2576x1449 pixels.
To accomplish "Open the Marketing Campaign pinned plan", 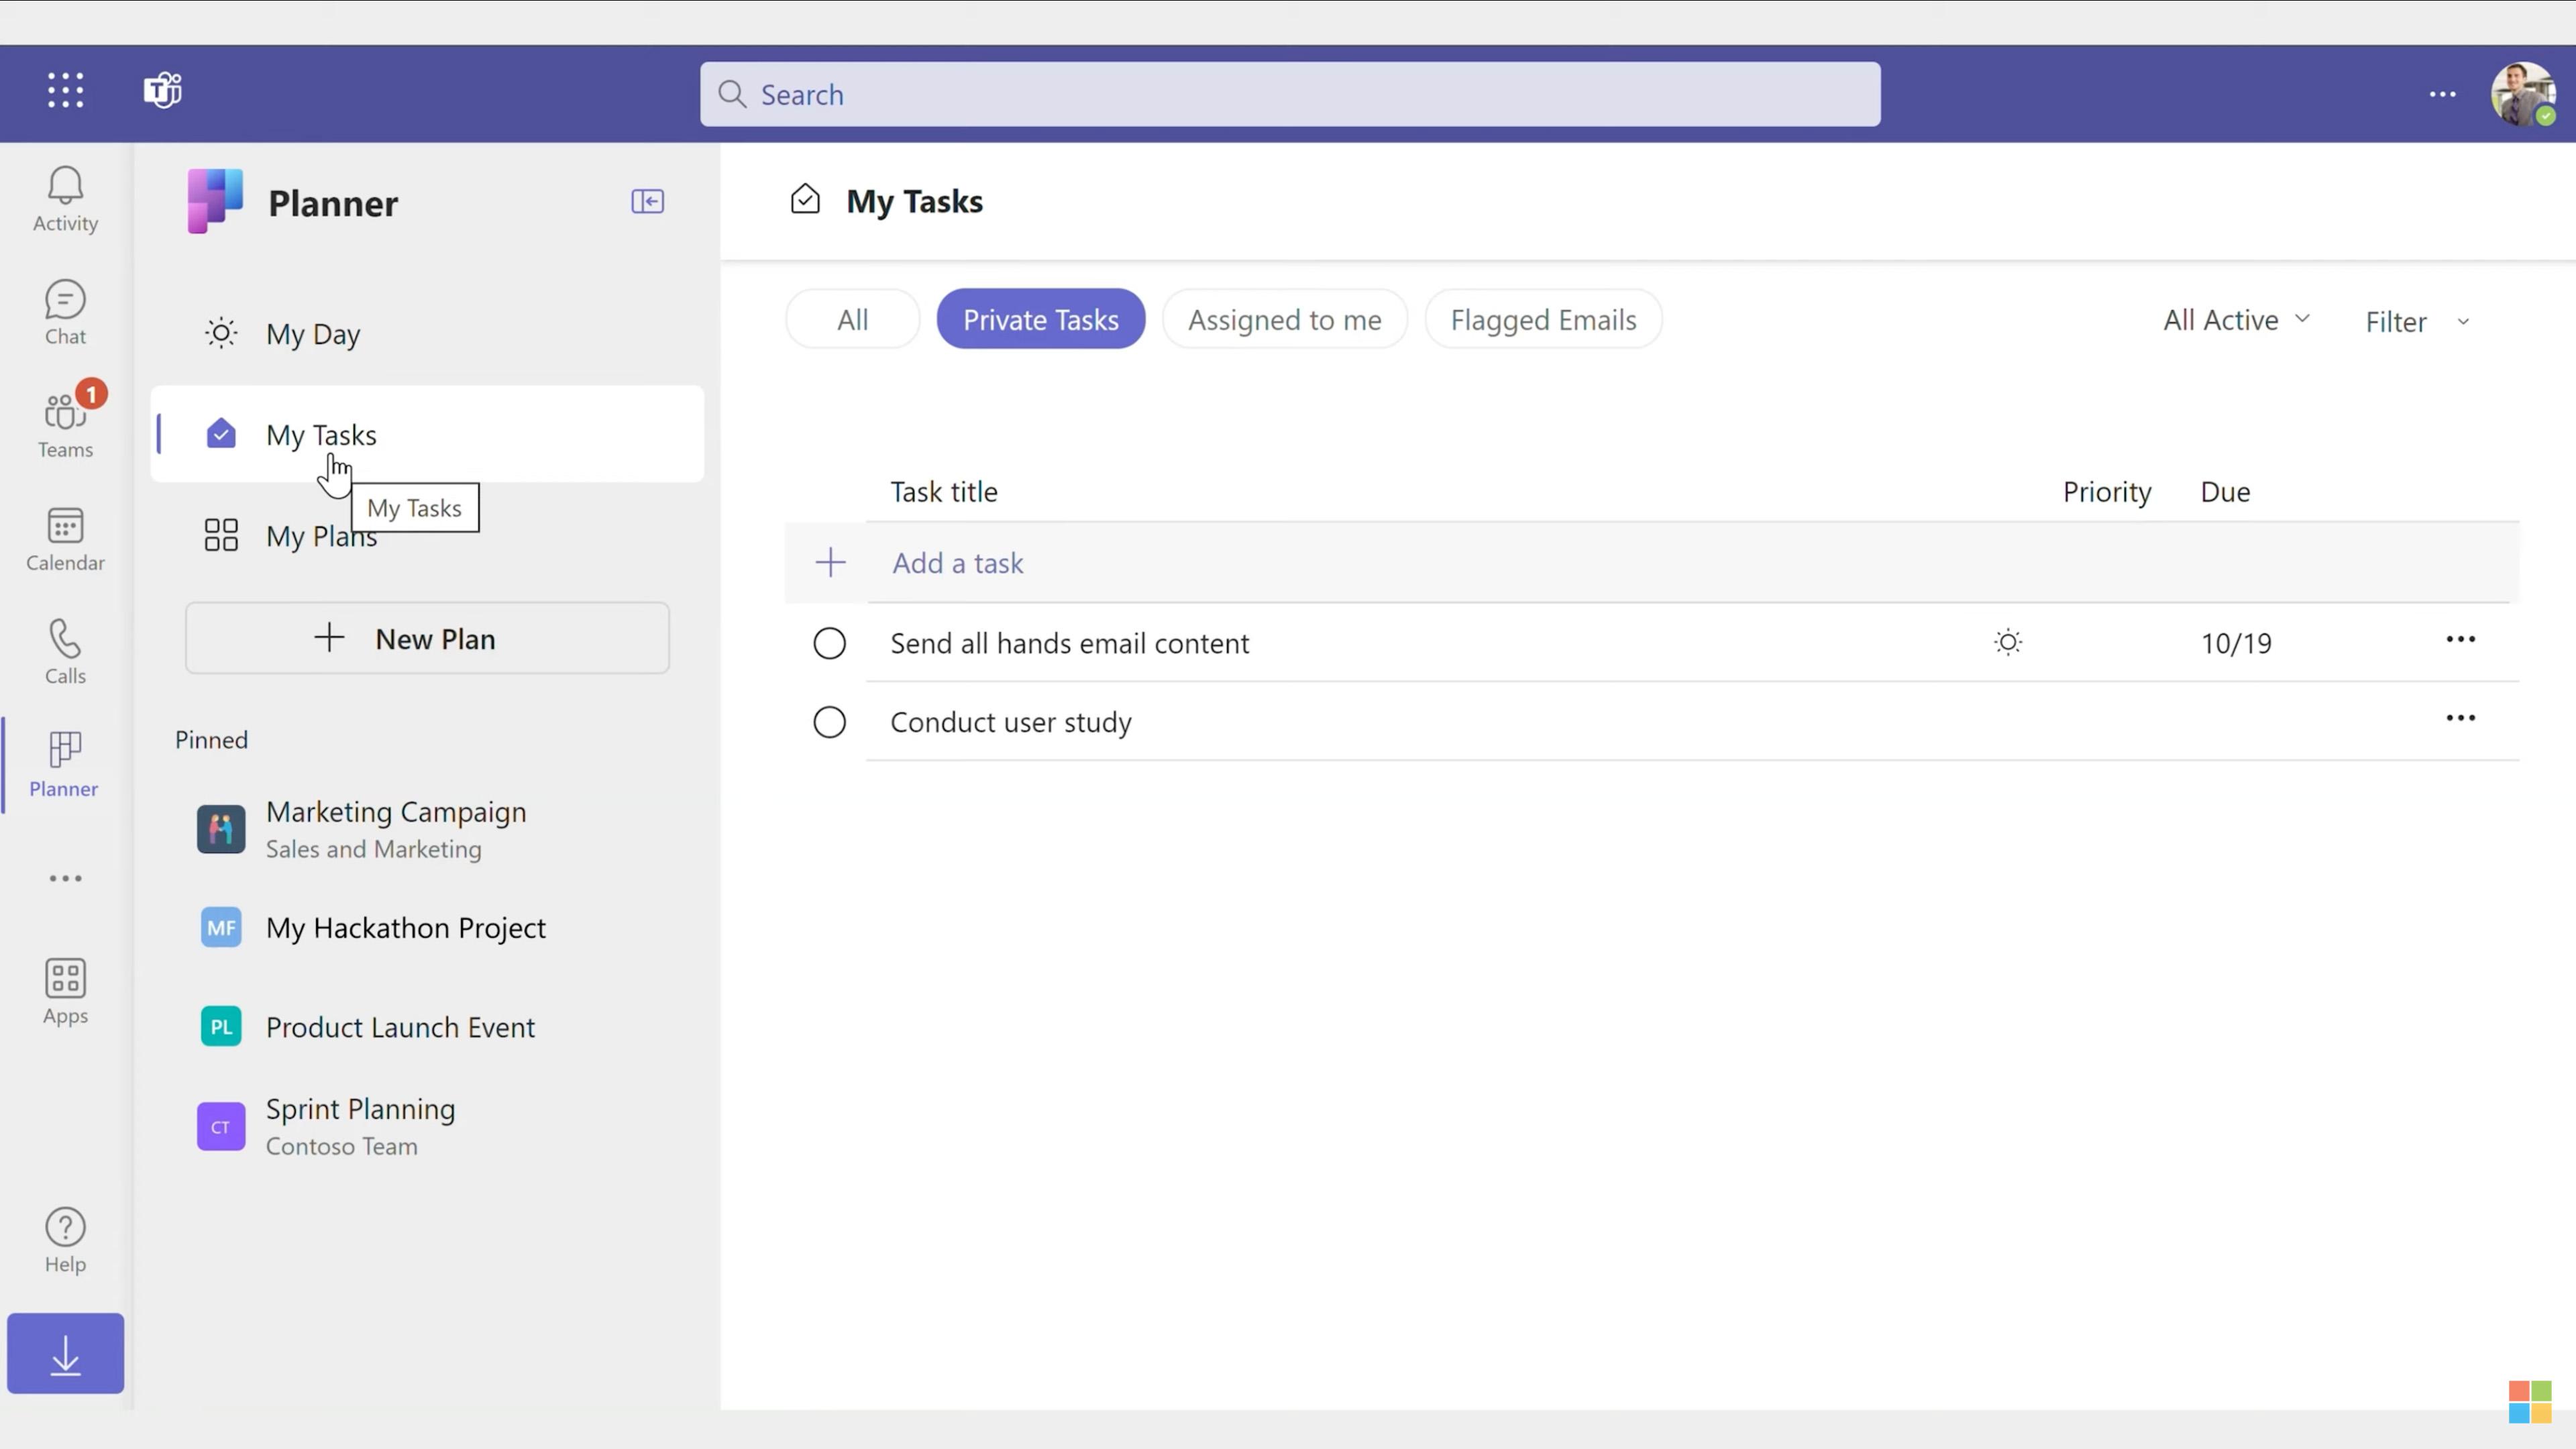I will (x=396, y=828).
